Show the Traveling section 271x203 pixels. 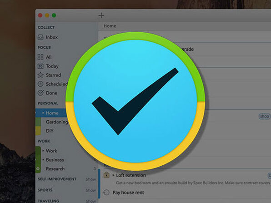(91, 201)
